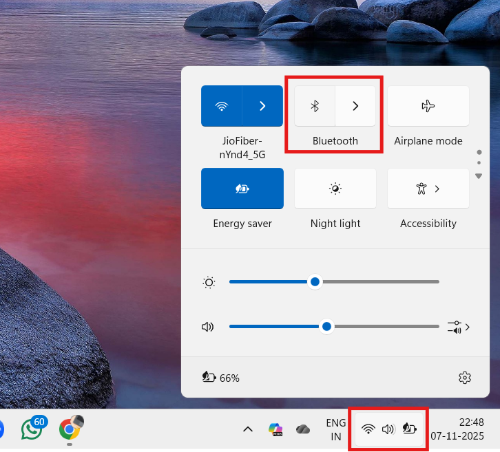Open WhatsApp from the taskbar

[x=32, y=429]
